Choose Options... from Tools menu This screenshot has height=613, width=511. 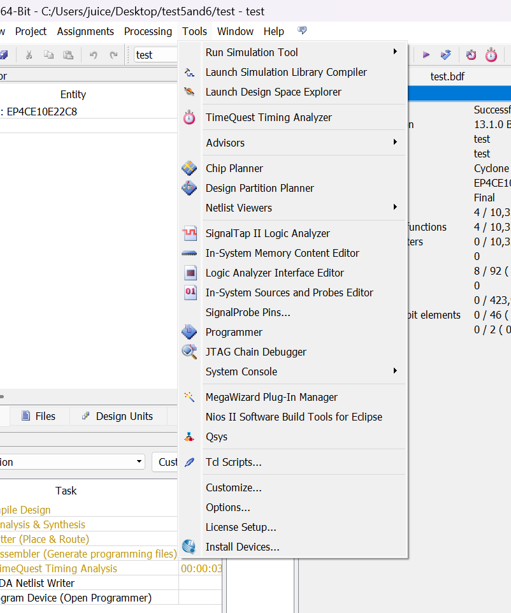click(x=228, y=507)
